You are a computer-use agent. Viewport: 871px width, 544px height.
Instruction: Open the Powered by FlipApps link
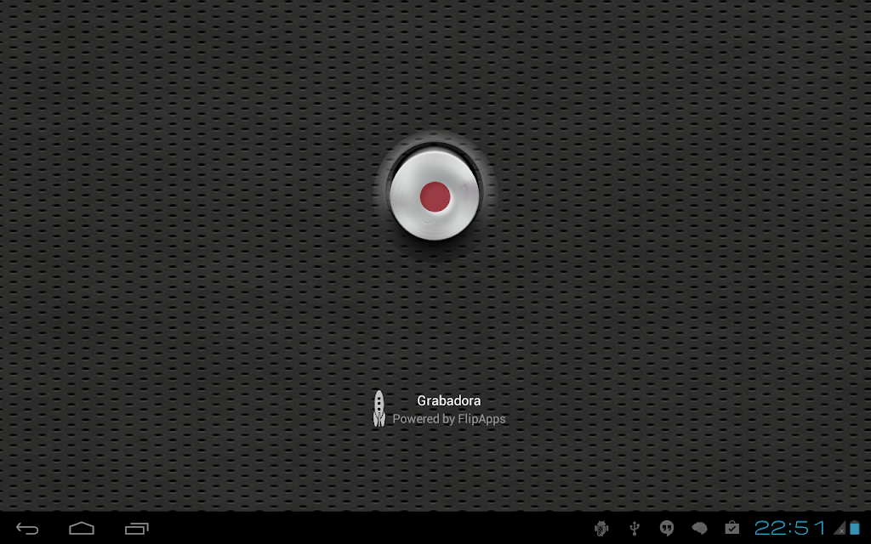pos(449,419)
